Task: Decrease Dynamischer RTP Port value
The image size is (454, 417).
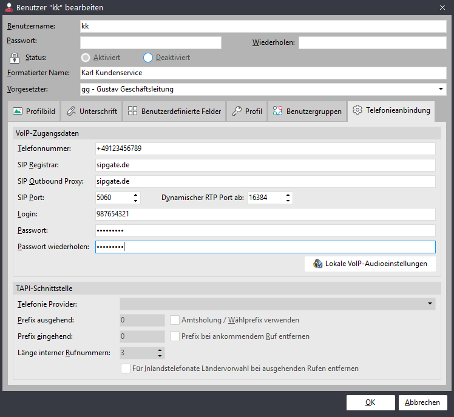Action: [x=288, y=201]
